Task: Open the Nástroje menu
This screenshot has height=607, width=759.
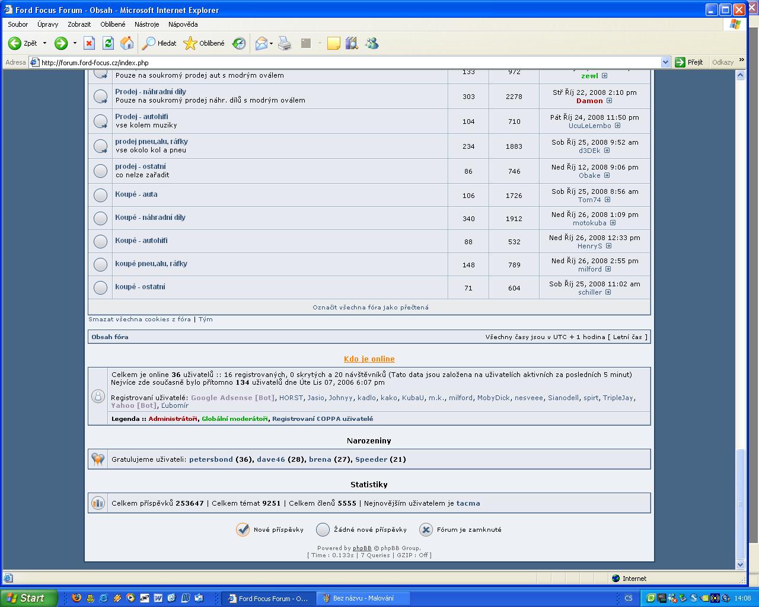Action: click(146, 24)
